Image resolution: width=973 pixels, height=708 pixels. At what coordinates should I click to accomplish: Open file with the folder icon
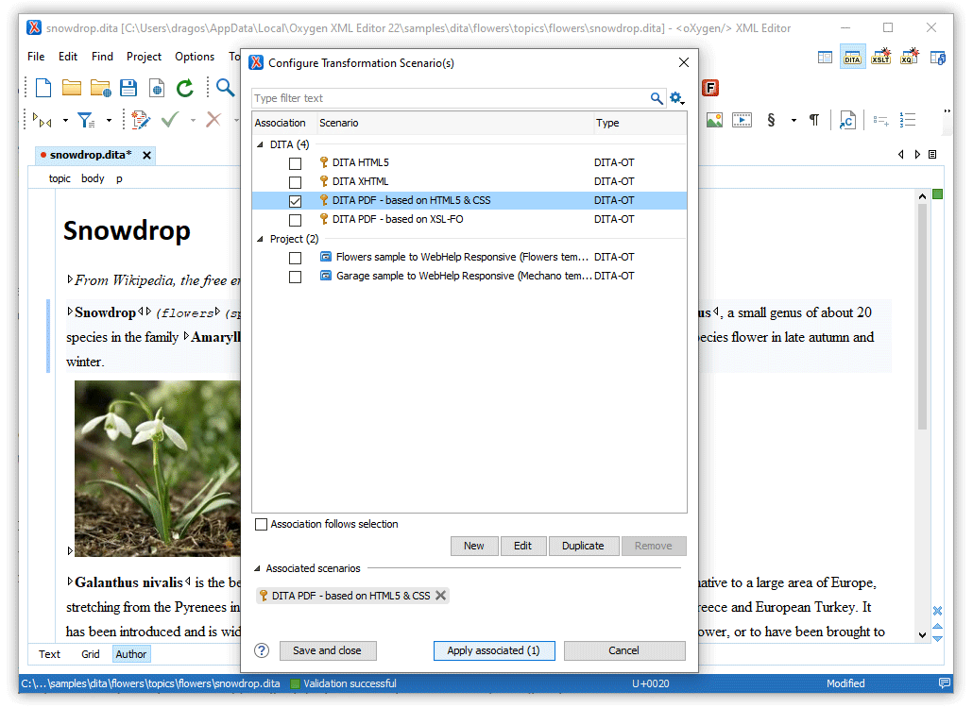click(x=72, y=88)
